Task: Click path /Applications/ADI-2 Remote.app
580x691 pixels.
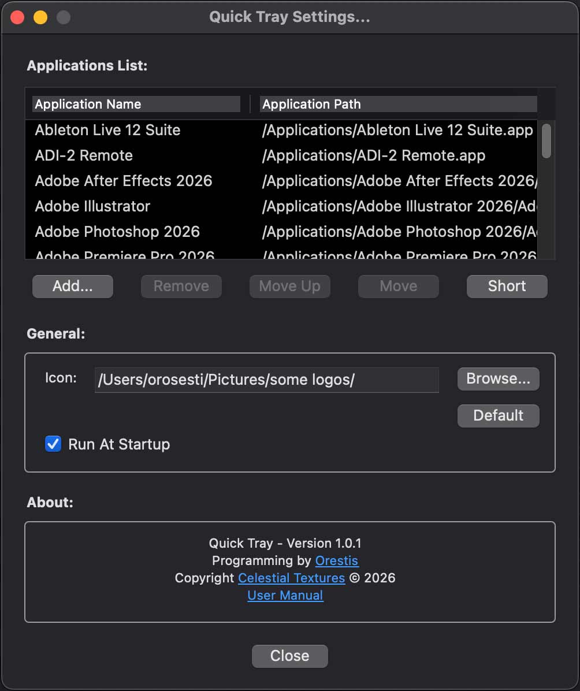Action: 374,155
